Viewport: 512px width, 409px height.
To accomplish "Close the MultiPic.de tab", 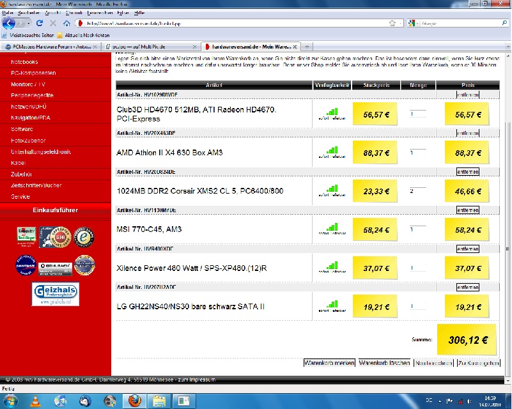I will point(194,47).
